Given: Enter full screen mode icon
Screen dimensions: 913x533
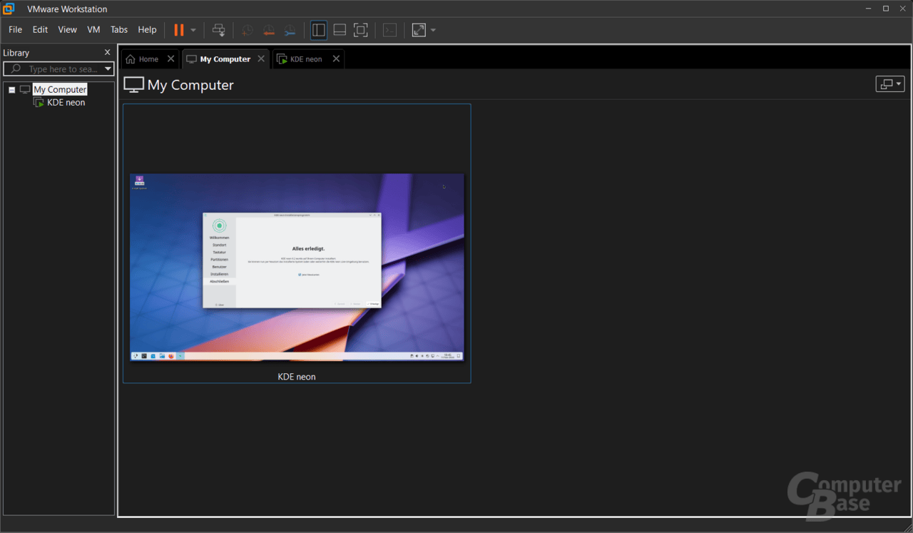Looking at the screenshot, I should pyautogui.click(x=361, y=30).
